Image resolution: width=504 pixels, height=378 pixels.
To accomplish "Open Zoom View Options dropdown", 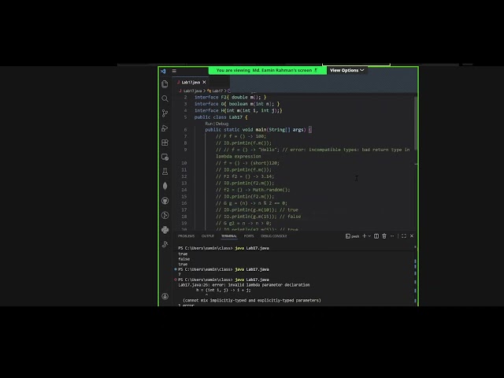I will 346,70.
